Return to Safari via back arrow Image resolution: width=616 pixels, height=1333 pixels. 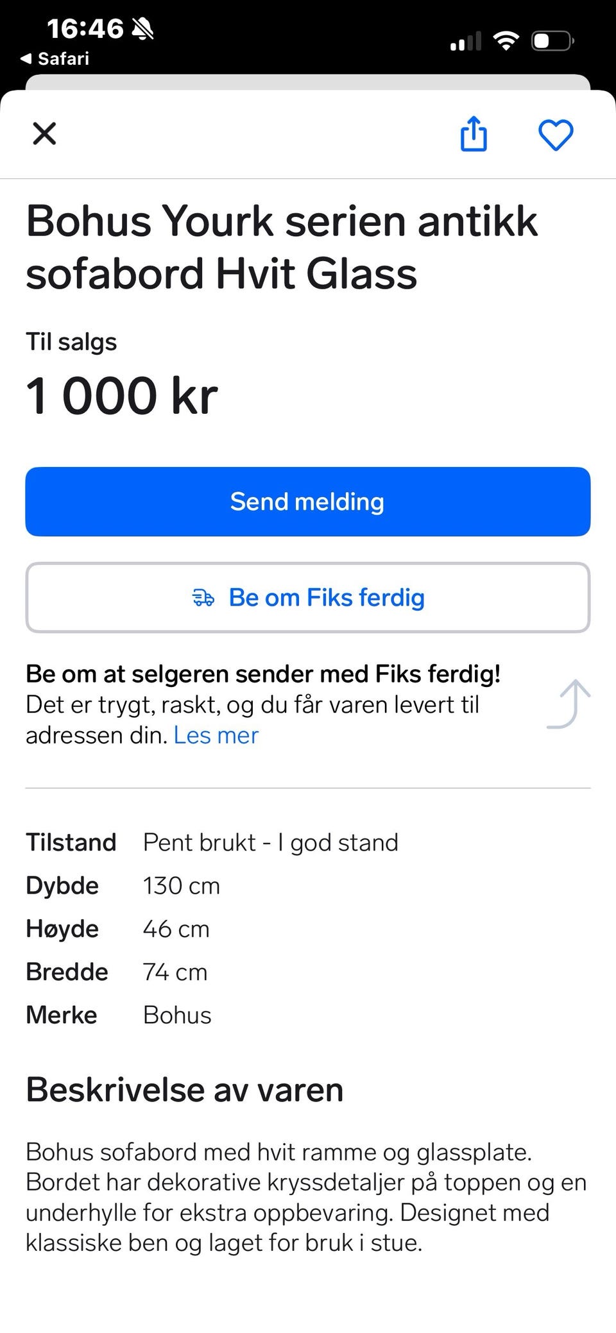(x=55, y=58)
